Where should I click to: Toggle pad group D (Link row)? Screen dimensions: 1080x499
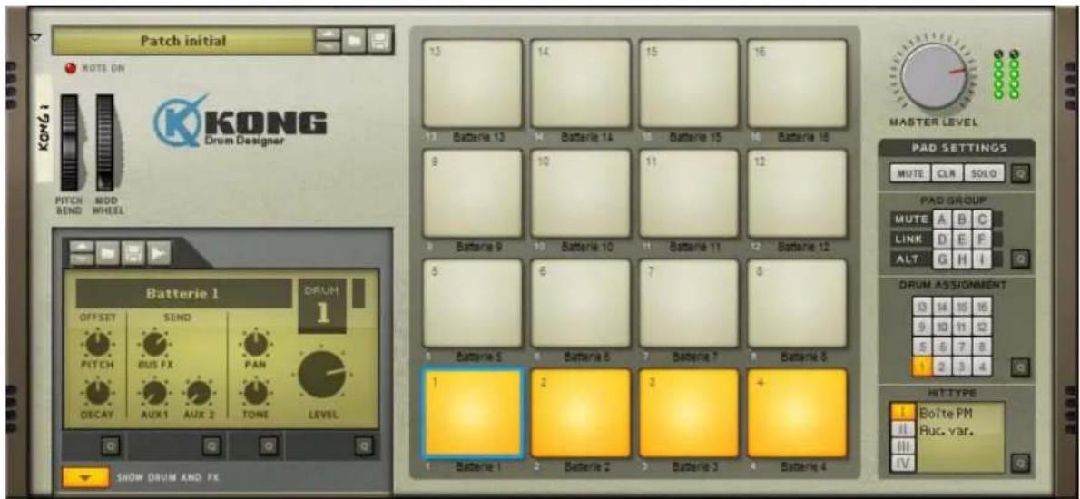pos(941,239)
